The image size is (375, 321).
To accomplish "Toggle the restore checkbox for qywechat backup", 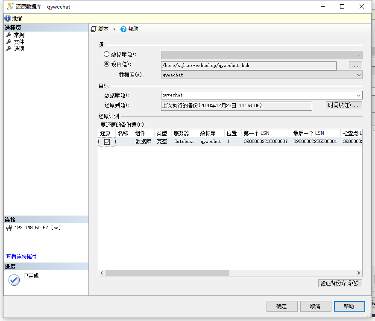I will click(107, 142).
